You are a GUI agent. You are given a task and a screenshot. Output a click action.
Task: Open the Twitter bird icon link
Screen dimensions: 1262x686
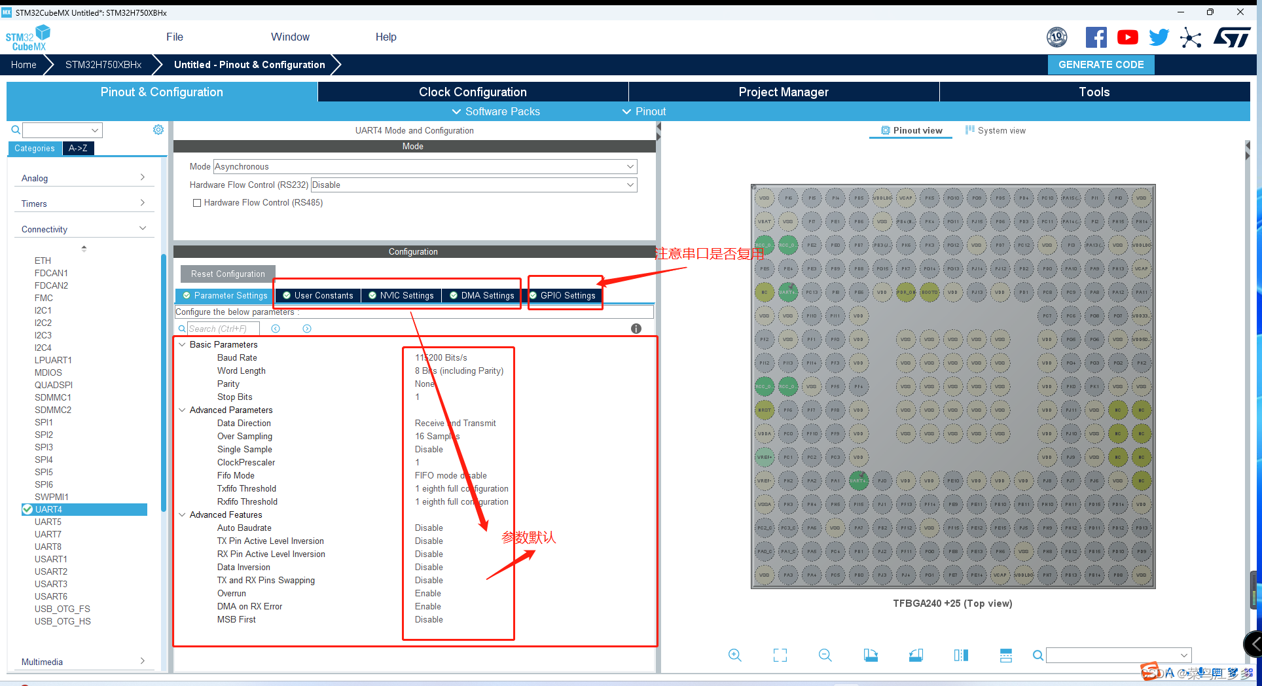point(1159,37)
